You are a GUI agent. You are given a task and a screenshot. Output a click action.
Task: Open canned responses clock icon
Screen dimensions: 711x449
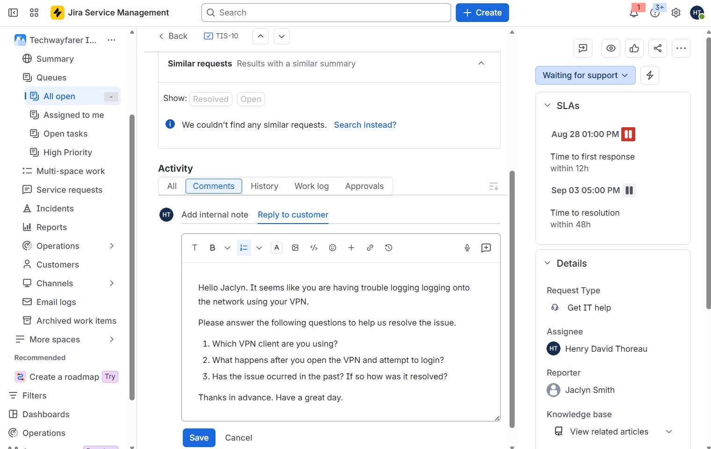pos(389,248)
